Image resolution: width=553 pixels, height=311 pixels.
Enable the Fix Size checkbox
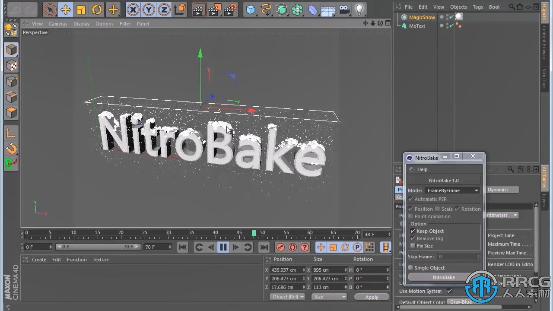coord(413,246)
